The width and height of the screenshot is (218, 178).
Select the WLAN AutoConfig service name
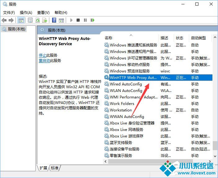click(126, 91)
